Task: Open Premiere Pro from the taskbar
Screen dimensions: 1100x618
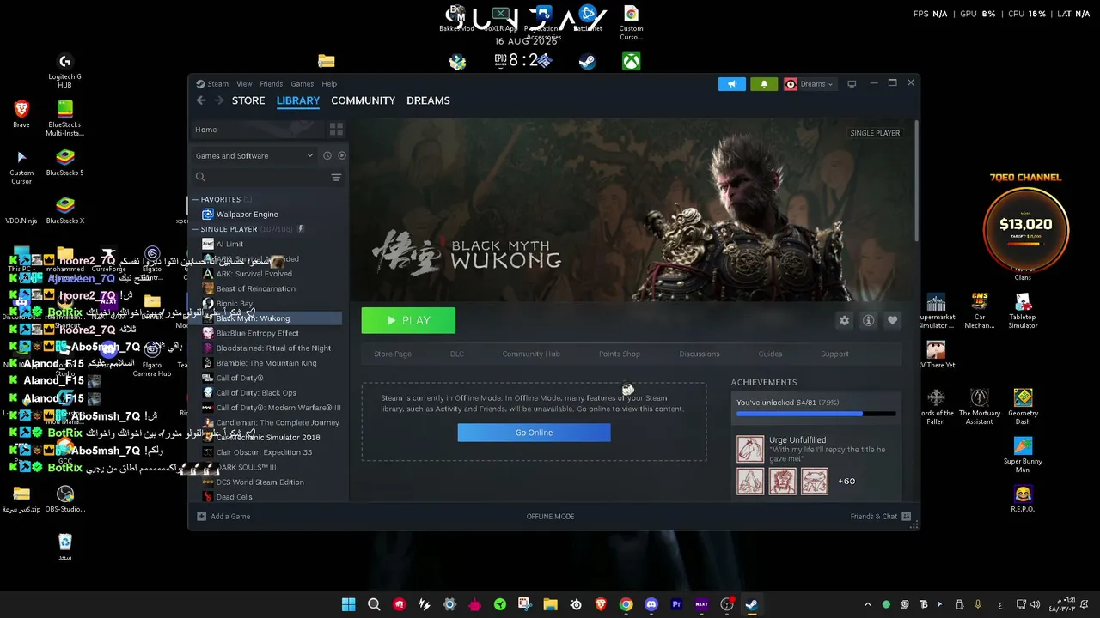Action: (676, 604)
